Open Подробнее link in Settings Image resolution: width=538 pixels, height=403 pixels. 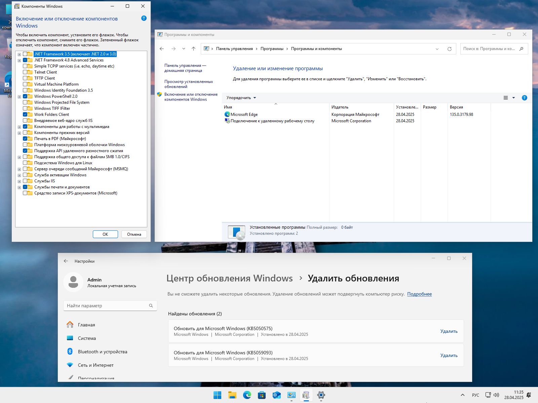click(x=419, y=294)
